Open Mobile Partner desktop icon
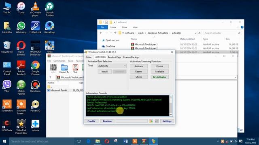The height and width of the screenshot is (145, 259). tap(21, 87)
